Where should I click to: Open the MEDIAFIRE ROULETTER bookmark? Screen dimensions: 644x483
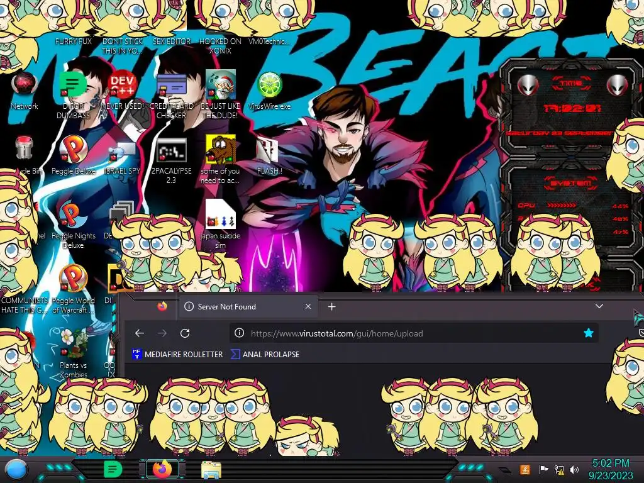point(177,354)
